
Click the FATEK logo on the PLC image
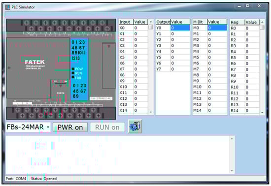35,62
